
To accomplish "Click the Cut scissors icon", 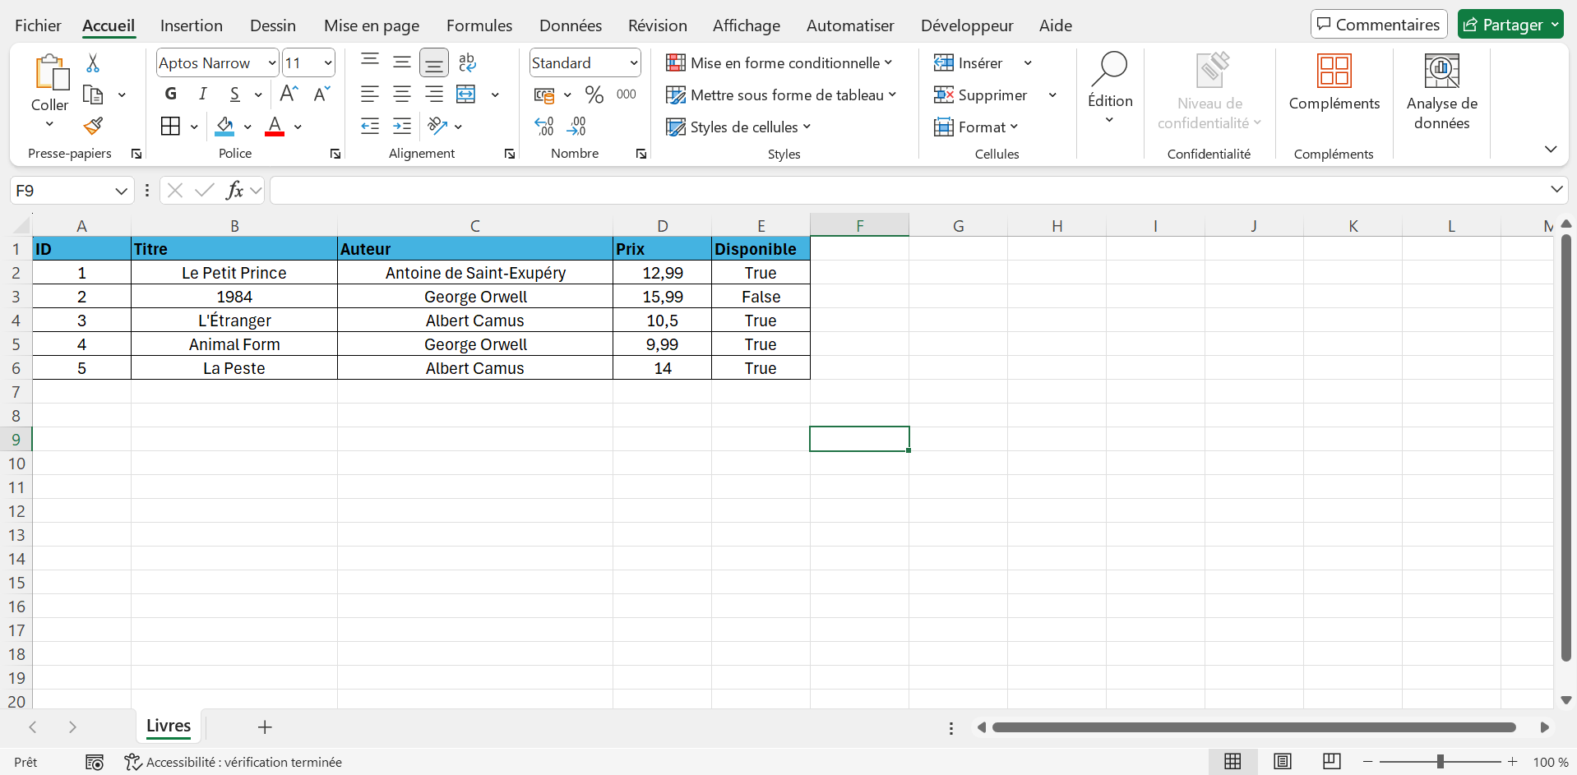I will point(93,63).
